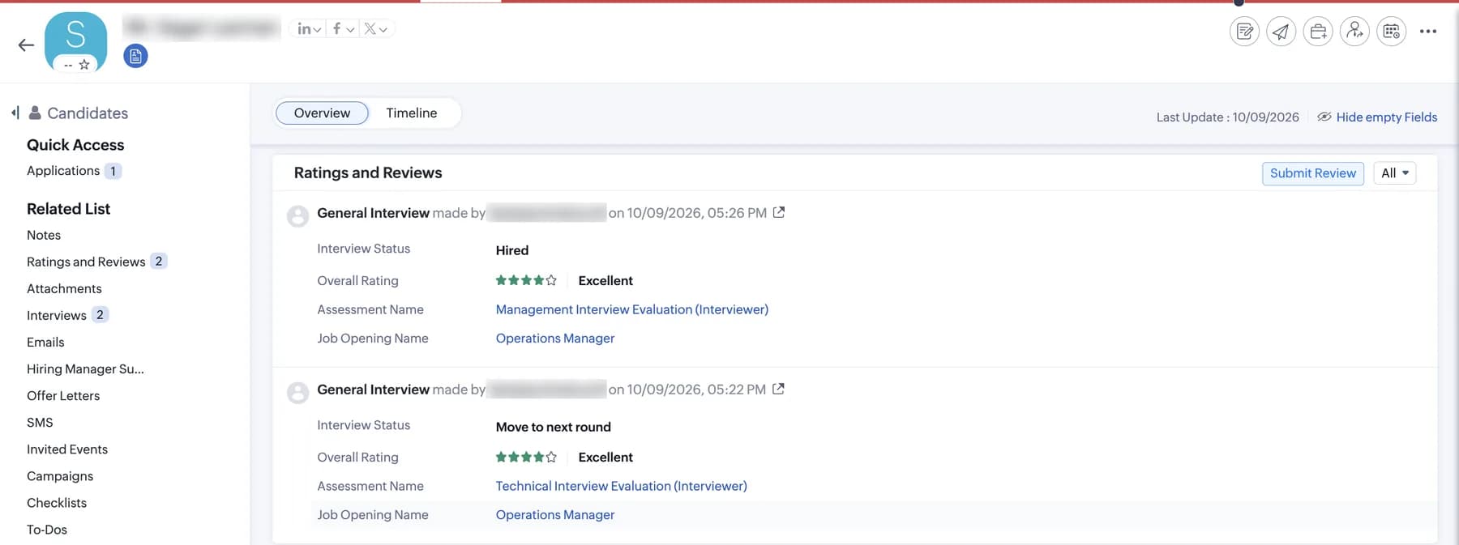Expand the Facebook profile dropdown

tap(344, 29)
